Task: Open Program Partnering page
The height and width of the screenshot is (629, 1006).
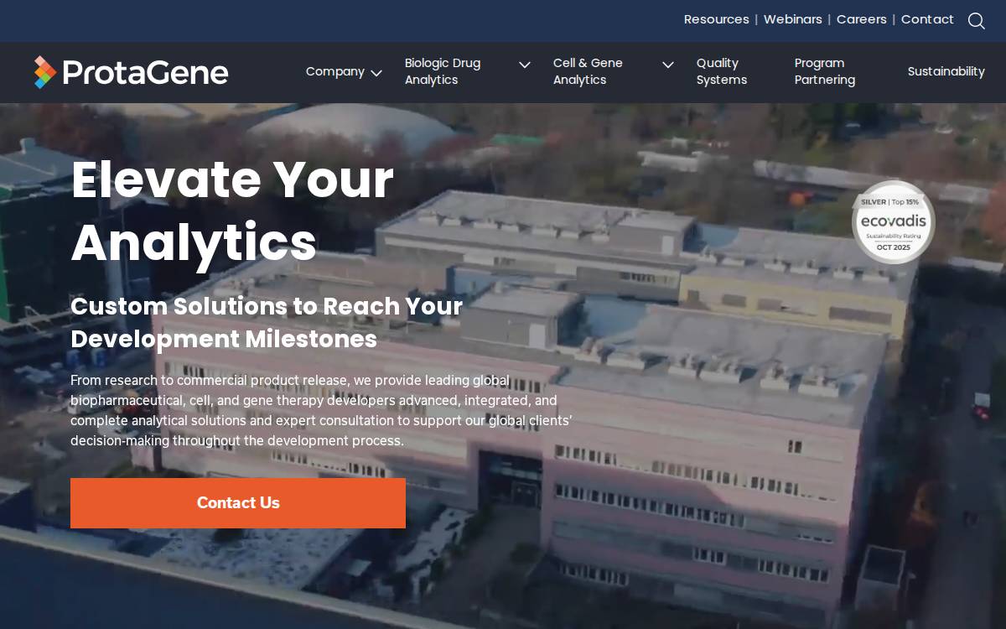Action: point(825,72)
